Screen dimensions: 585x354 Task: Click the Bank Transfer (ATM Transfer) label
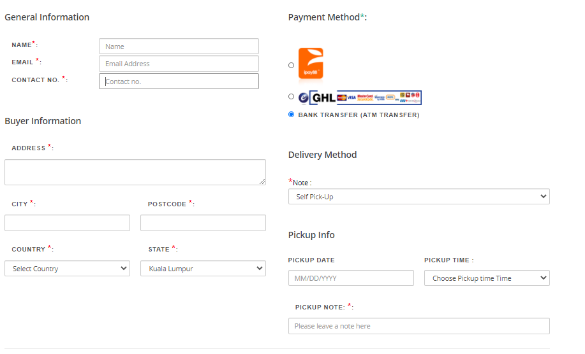click(359, 115)
